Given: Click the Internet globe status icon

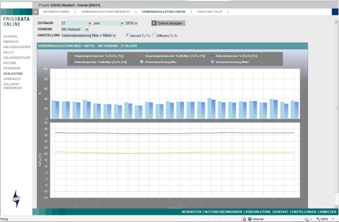Looking at the screenshot, I should pos(250,219).
